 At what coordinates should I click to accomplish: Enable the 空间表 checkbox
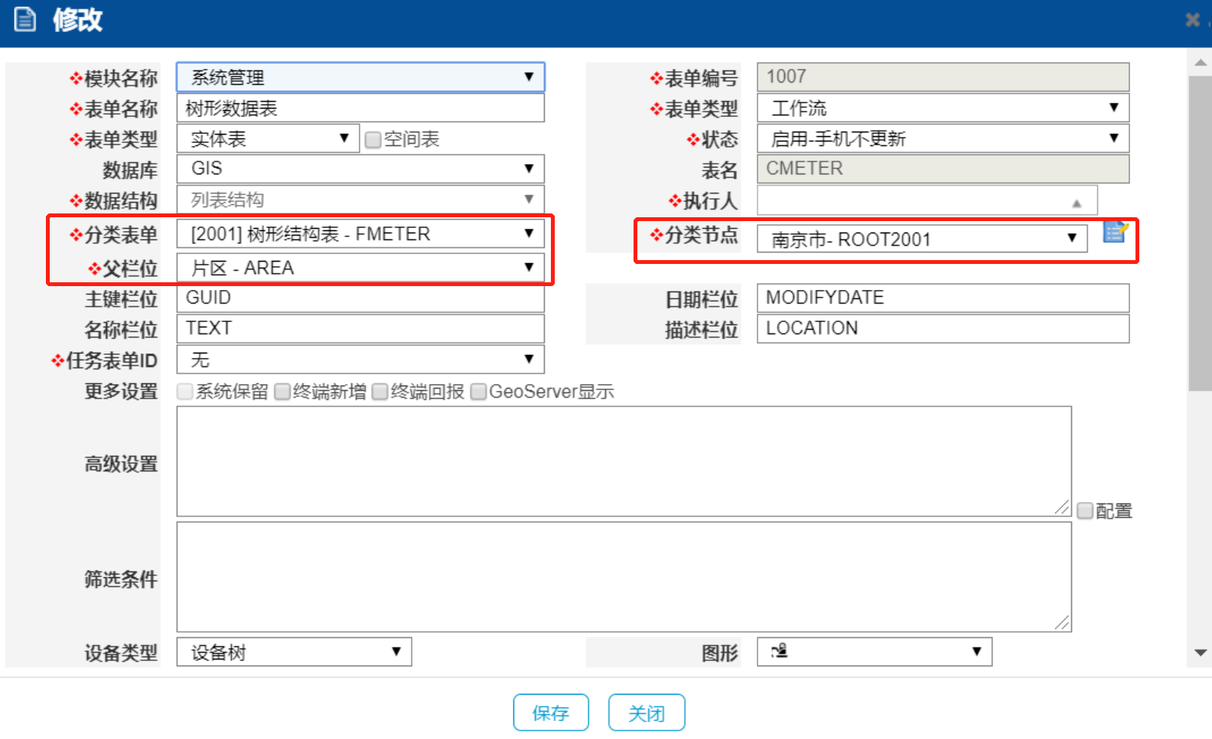coord(373,140)
